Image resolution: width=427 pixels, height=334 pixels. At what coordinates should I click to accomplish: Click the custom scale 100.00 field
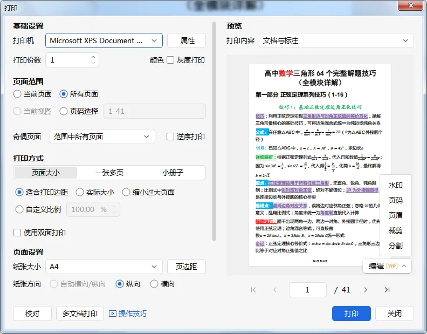coord(93,209)
